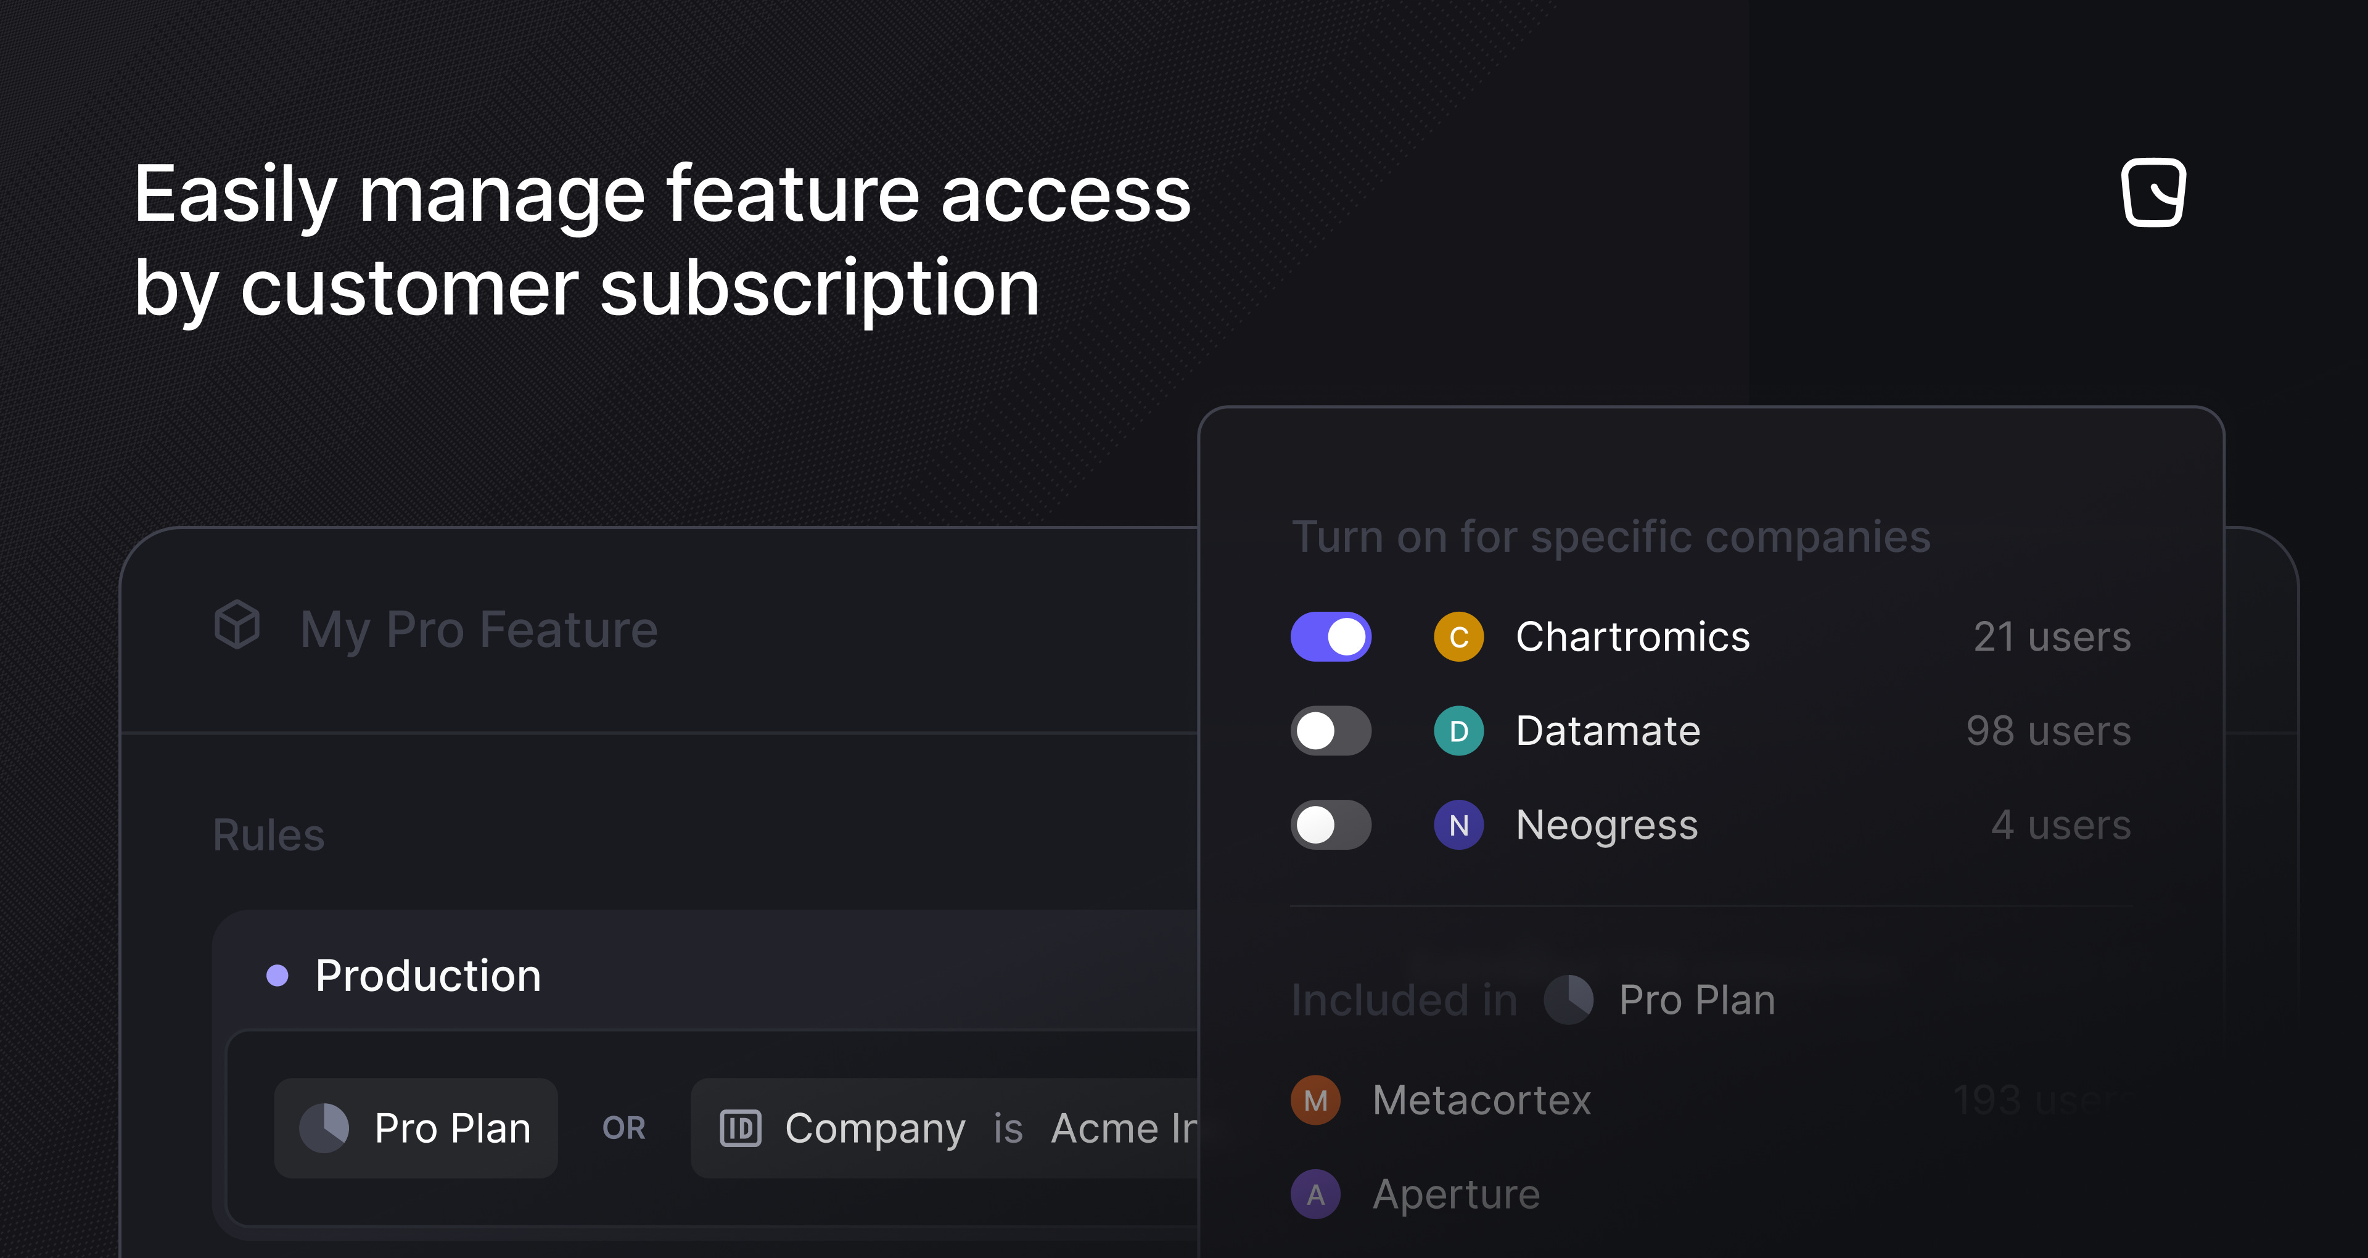Click the ID badge icon in the Company rule
2368x1258 pixels.
pyautogui.click(x=741, y=1128)
